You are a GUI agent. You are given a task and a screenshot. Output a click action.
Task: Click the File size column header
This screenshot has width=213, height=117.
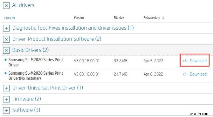click(119, 18)
